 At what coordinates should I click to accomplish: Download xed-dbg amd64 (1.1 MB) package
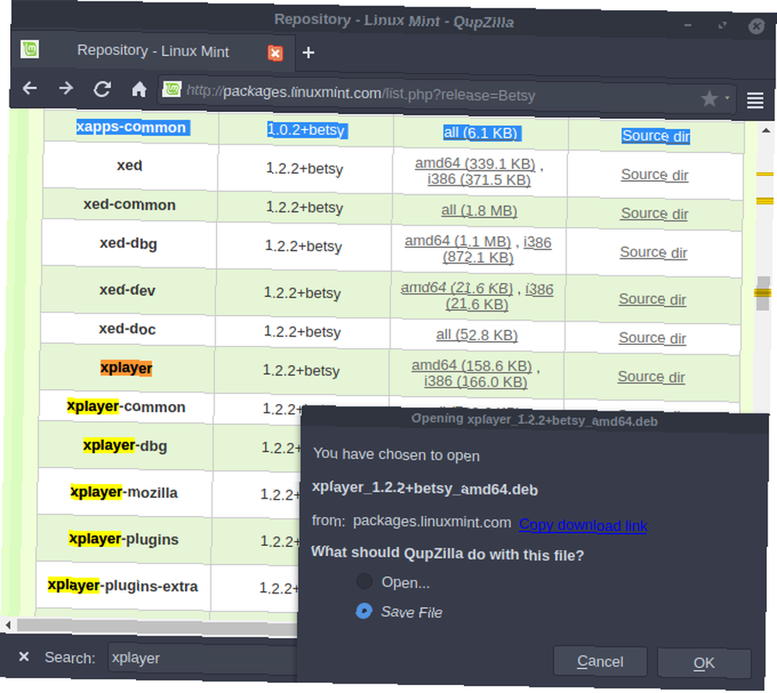click(458, 242)
